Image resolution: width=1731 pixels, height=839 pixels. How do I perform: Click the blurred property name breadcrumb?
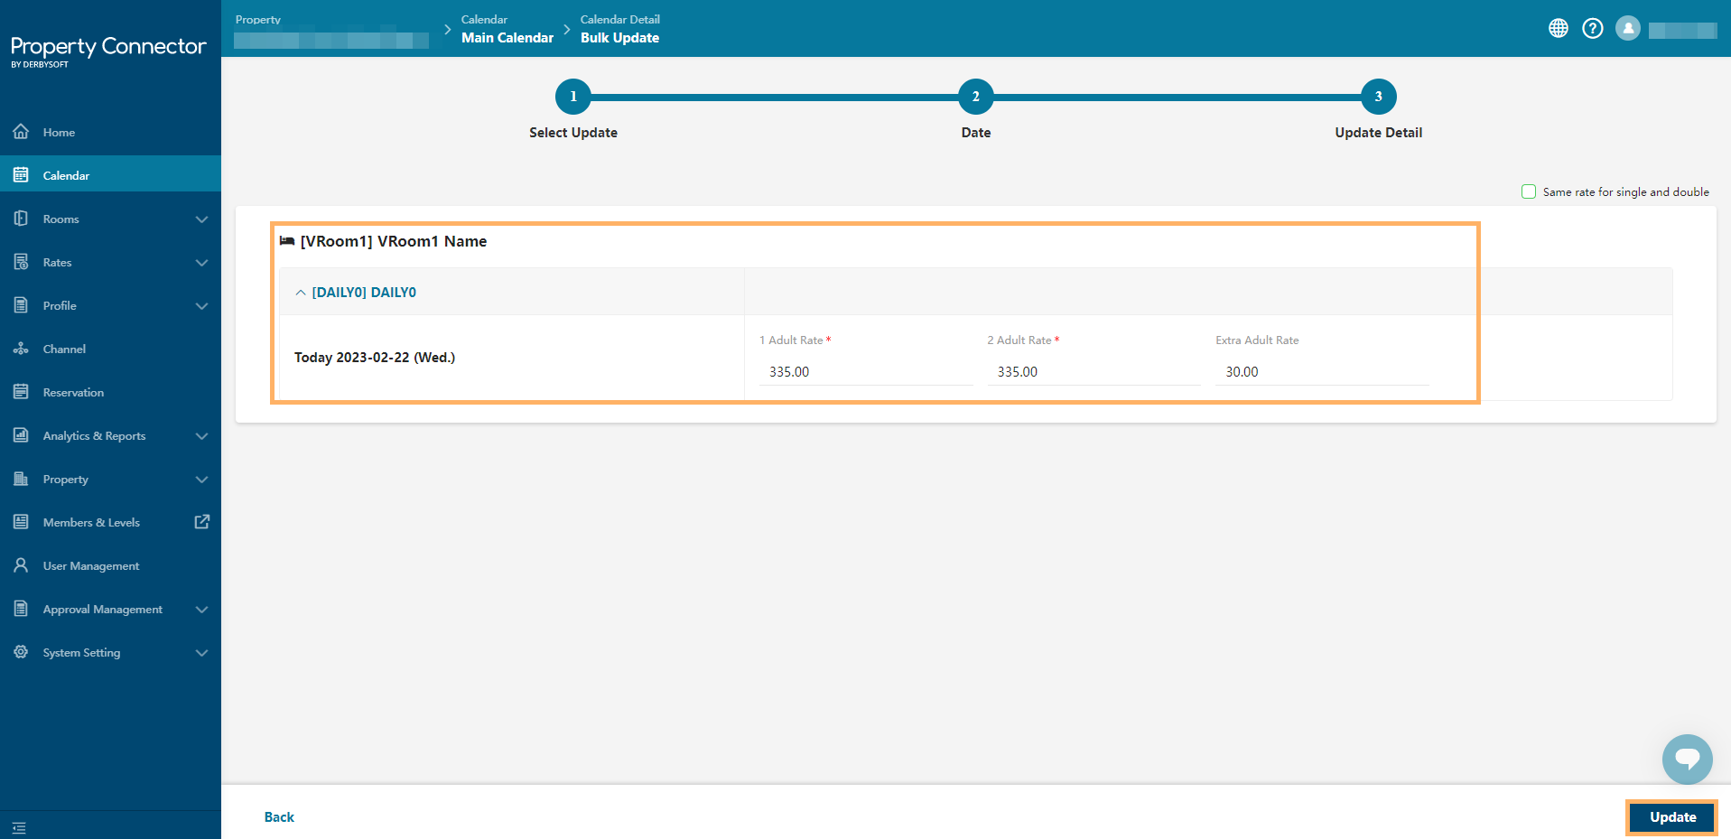(x=330, y=41)
